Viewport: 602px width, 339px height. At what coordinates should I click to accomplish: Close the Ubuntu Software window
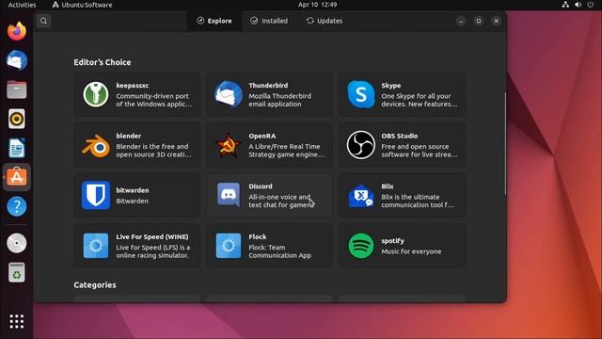(x=496, y=21)
